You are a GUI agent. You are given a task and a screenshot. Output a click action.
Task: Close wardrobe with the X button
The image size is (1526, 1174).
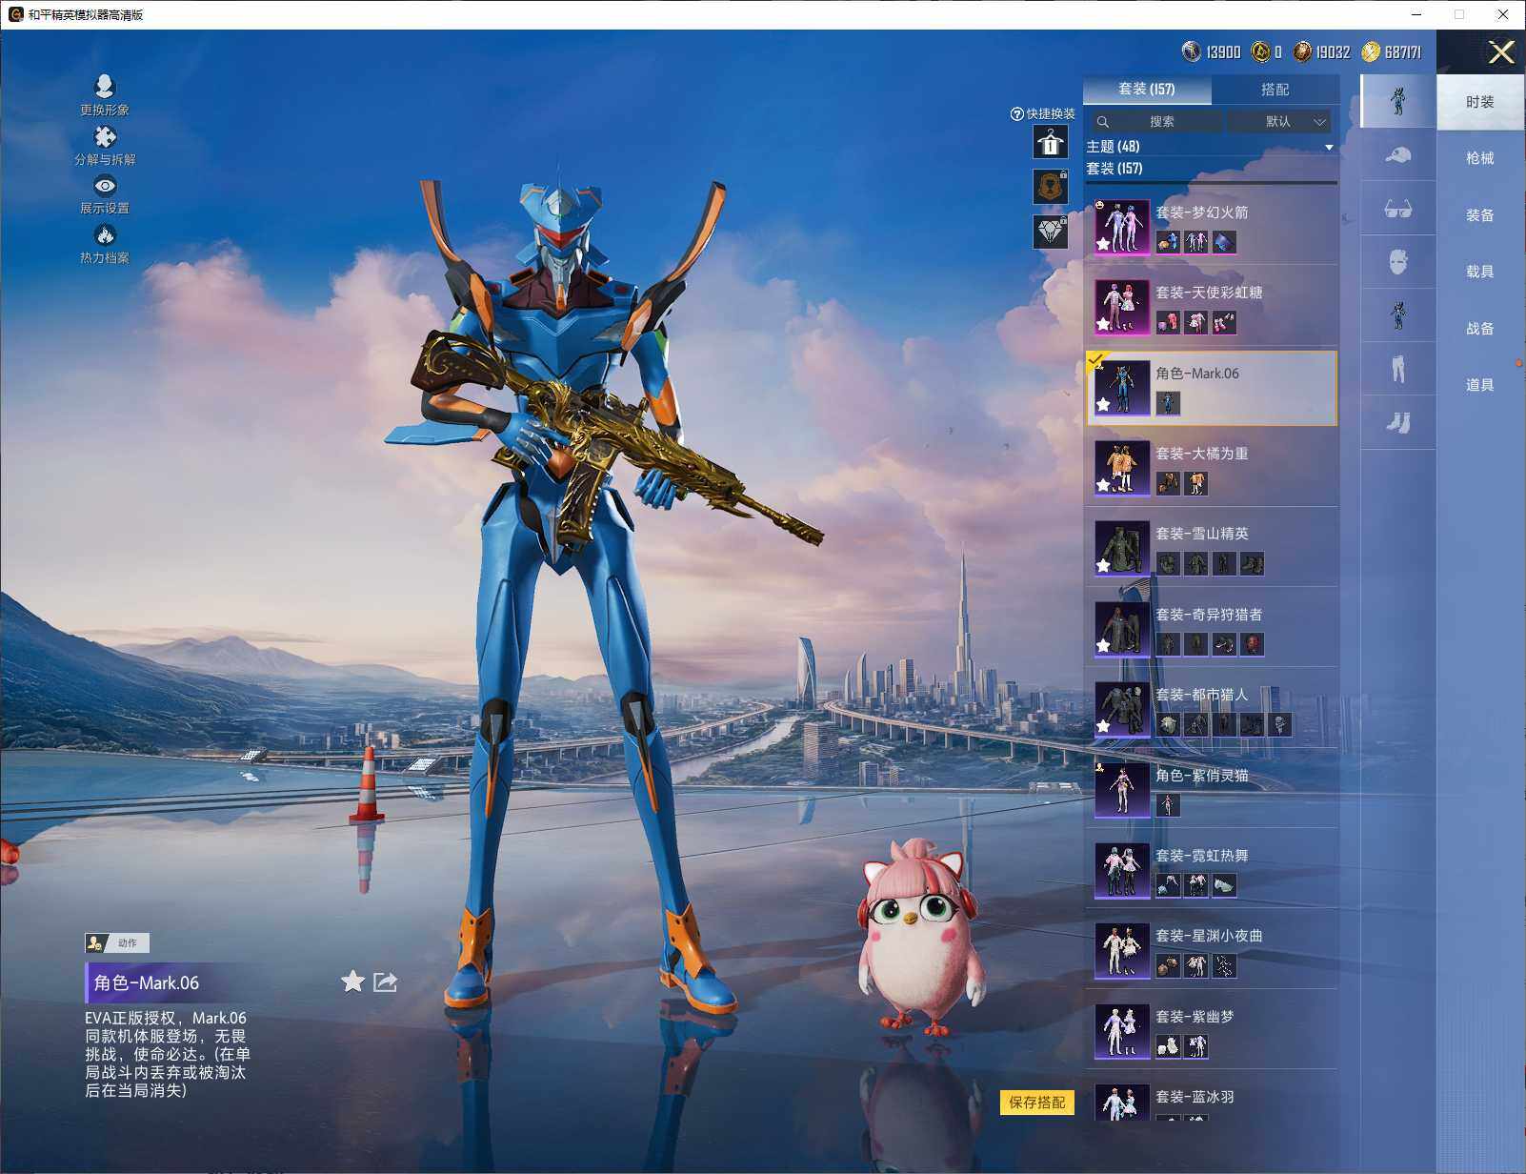(x=1501, y=52)
